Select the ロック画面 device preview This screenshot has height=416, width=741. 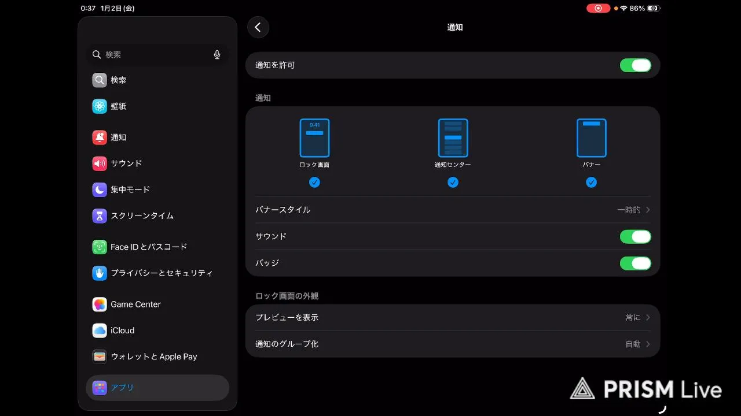tap(314, 138)
